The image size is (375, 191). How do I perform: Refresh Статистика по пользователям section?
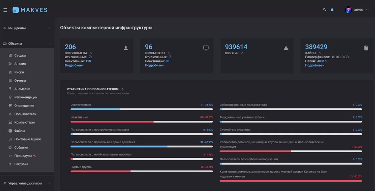tap(122, 89)
